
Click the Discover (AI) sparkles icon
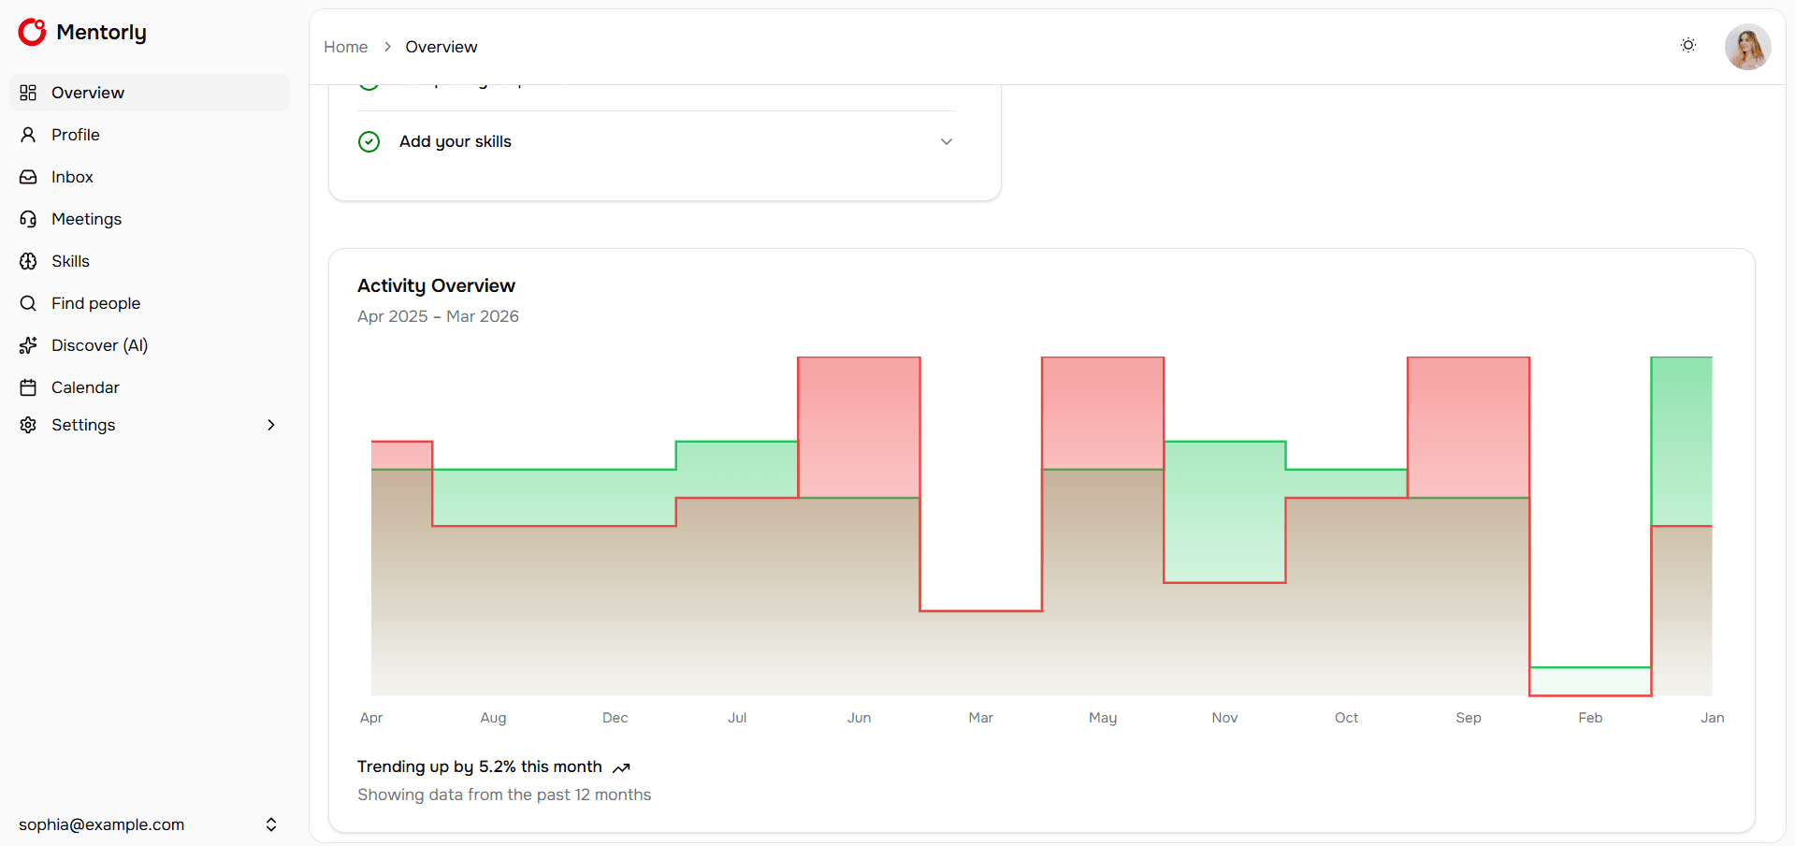tap(28, 345)
